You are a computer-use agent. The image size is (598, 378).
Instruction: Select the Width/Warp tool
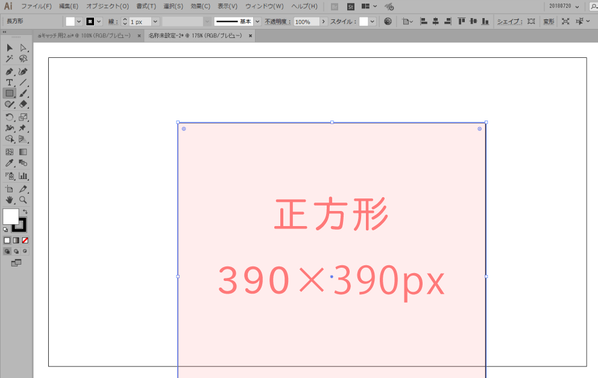[10, 128]
